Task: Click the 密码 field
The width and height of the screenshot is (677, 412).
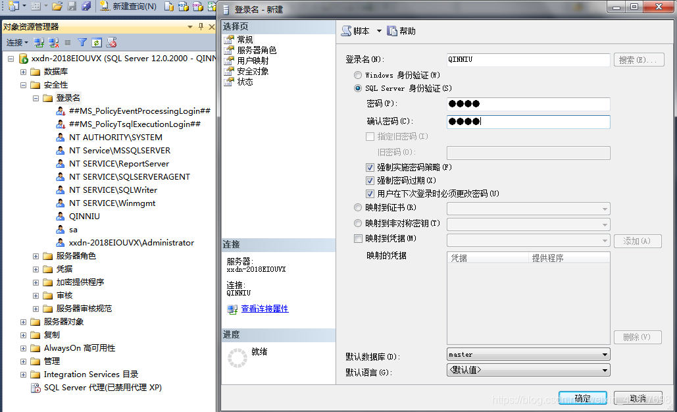Action: coord(528,103)
